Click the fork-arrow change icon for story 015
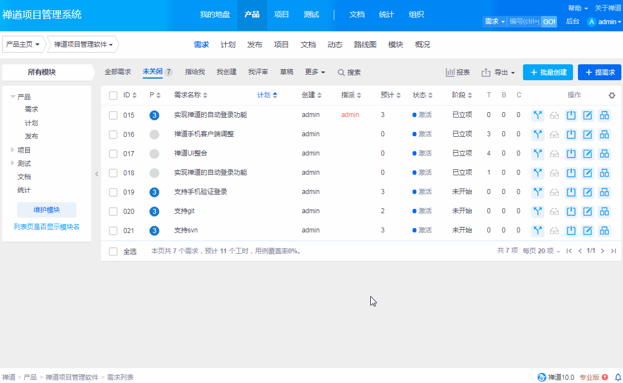 coord(538,115)
